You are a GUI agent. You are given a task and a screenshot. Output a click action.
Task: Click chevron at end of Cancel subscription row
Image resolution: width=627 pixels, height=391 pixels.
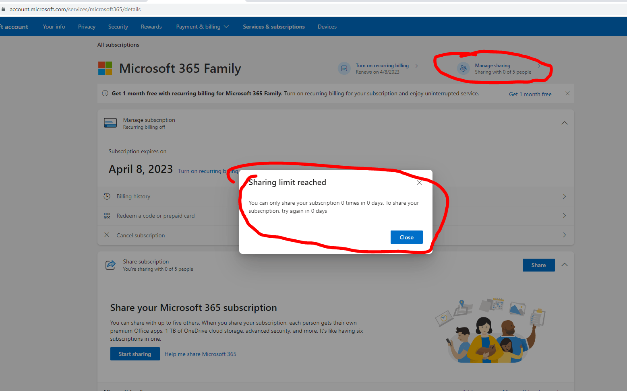coord(564,235)
